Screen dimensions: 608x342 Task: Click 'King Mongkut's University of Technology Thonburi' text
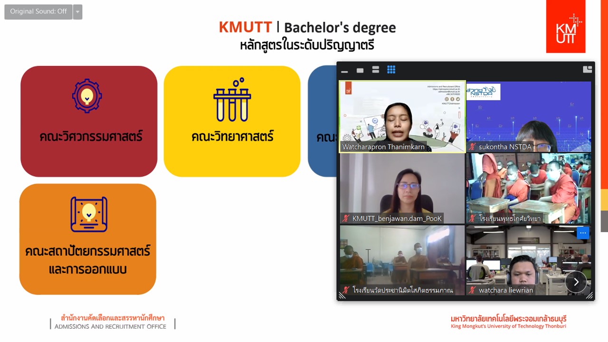509,326
